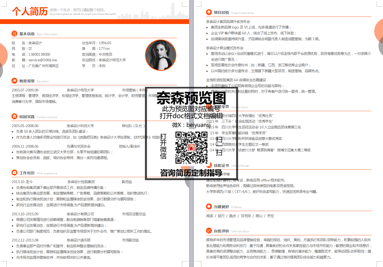383x267 pixels.
Task: Select the circular profile photo
Action: (161, 55)
